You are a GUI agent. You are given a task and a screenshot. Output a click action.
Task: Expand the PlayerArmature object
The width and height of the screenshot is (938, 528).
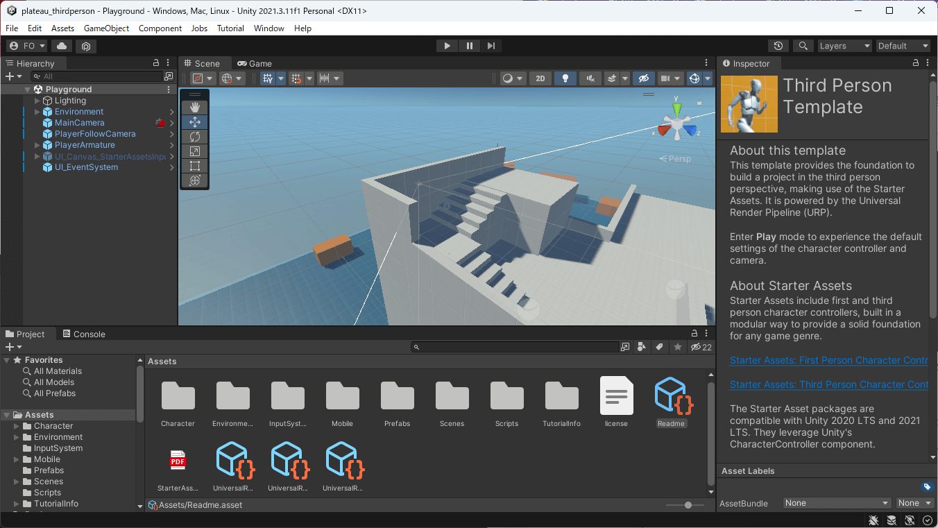coord(37,145)
